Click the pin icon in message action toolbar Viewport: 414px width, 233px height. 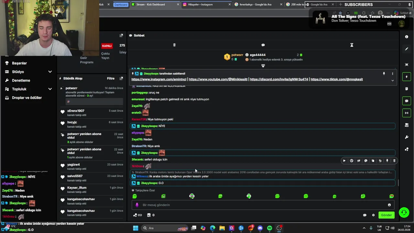(x=387, y=161)
